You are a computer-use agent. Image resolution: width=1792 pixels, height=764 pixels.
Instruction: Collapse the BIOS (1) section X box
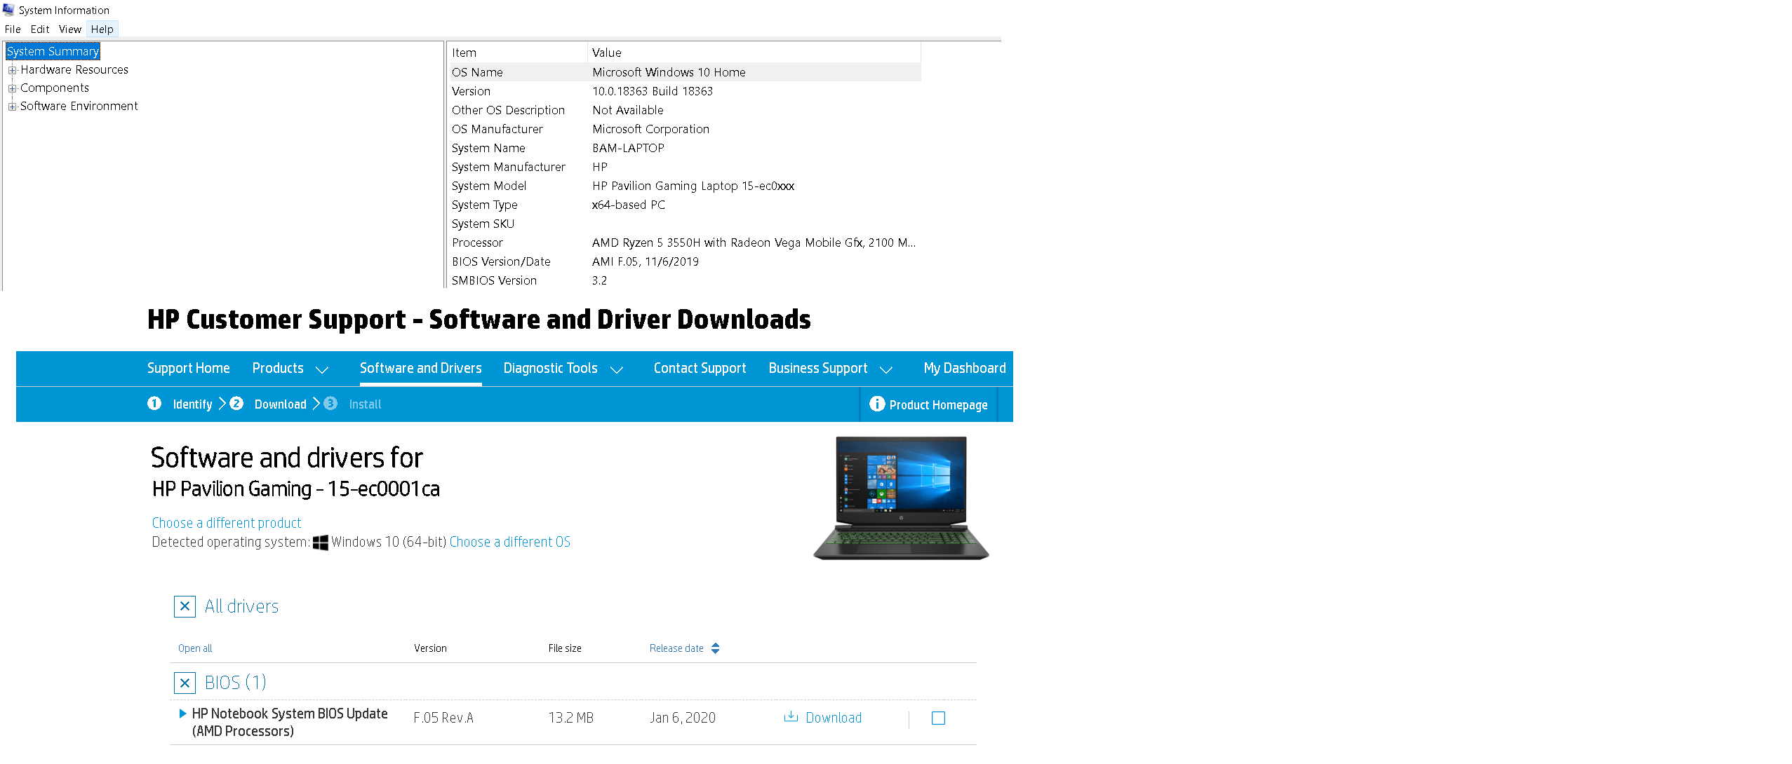[185, 683]
